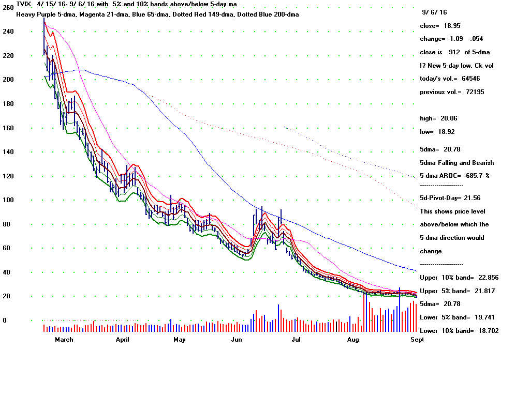The height and width of the screenshot is (397, 530).
Task: Click the Lower 10% band= 18.702 value
Action: point(459,330)
